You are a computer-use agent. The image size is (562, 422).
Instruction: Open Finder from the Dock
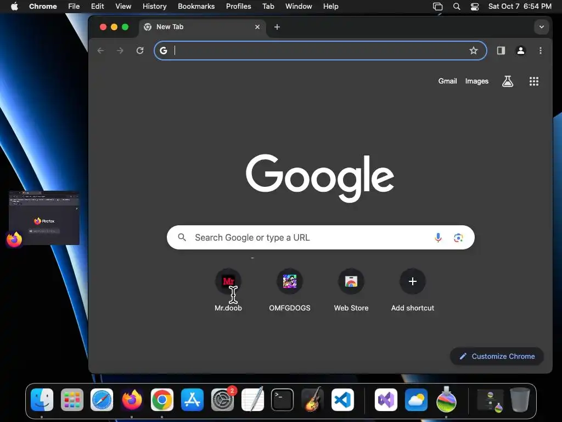[x=42, y=399]
